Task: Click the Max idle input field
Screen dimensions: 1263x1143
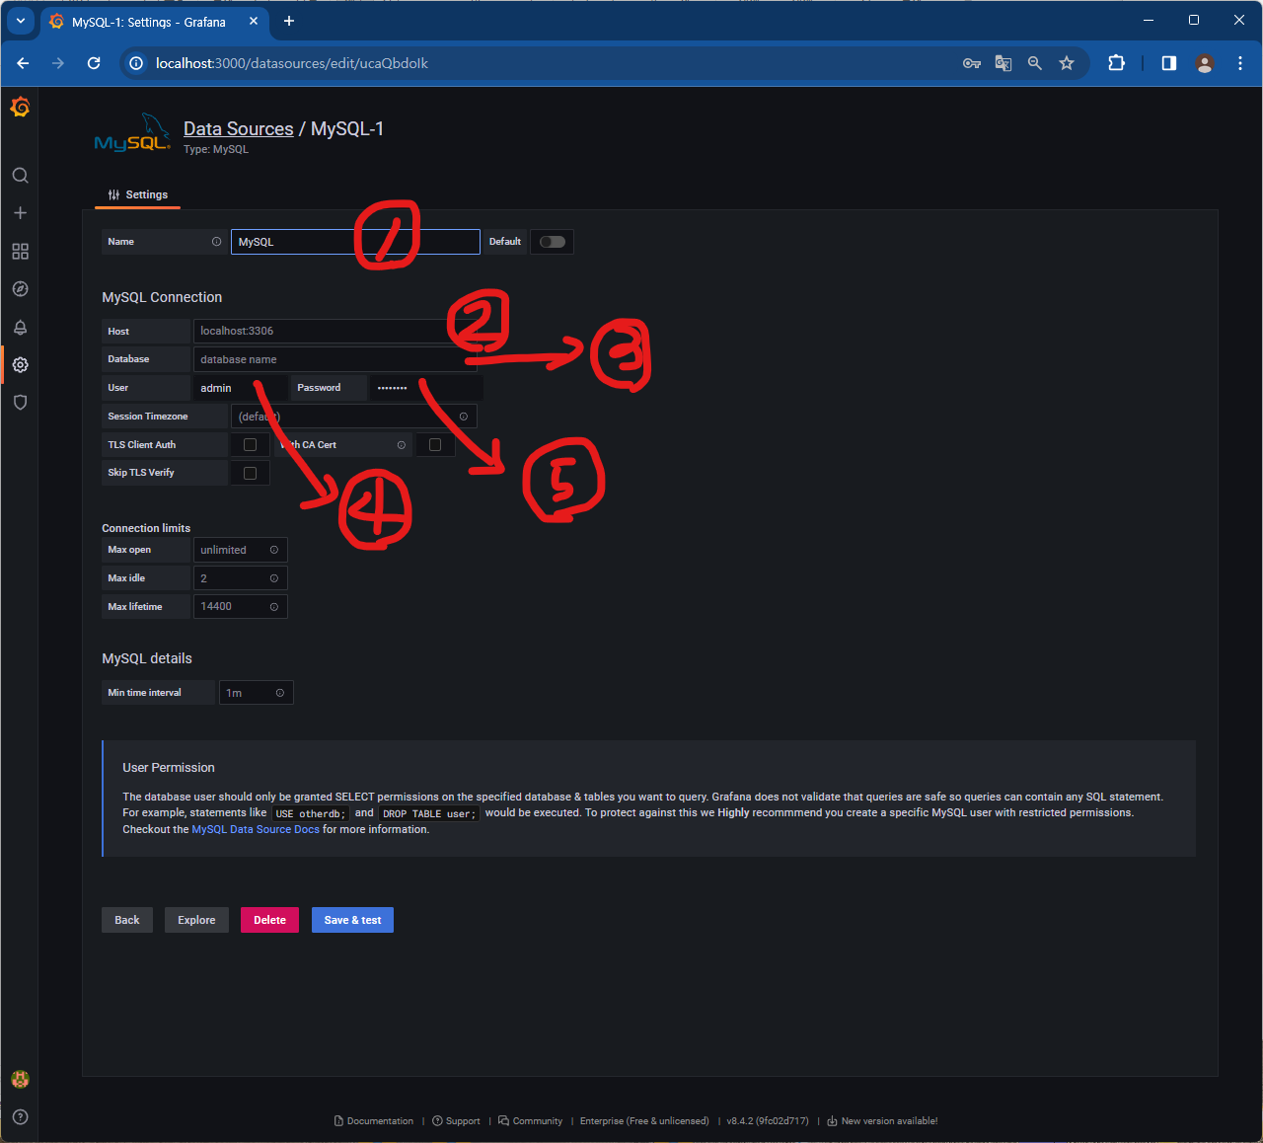Action: tap(240, 578)
